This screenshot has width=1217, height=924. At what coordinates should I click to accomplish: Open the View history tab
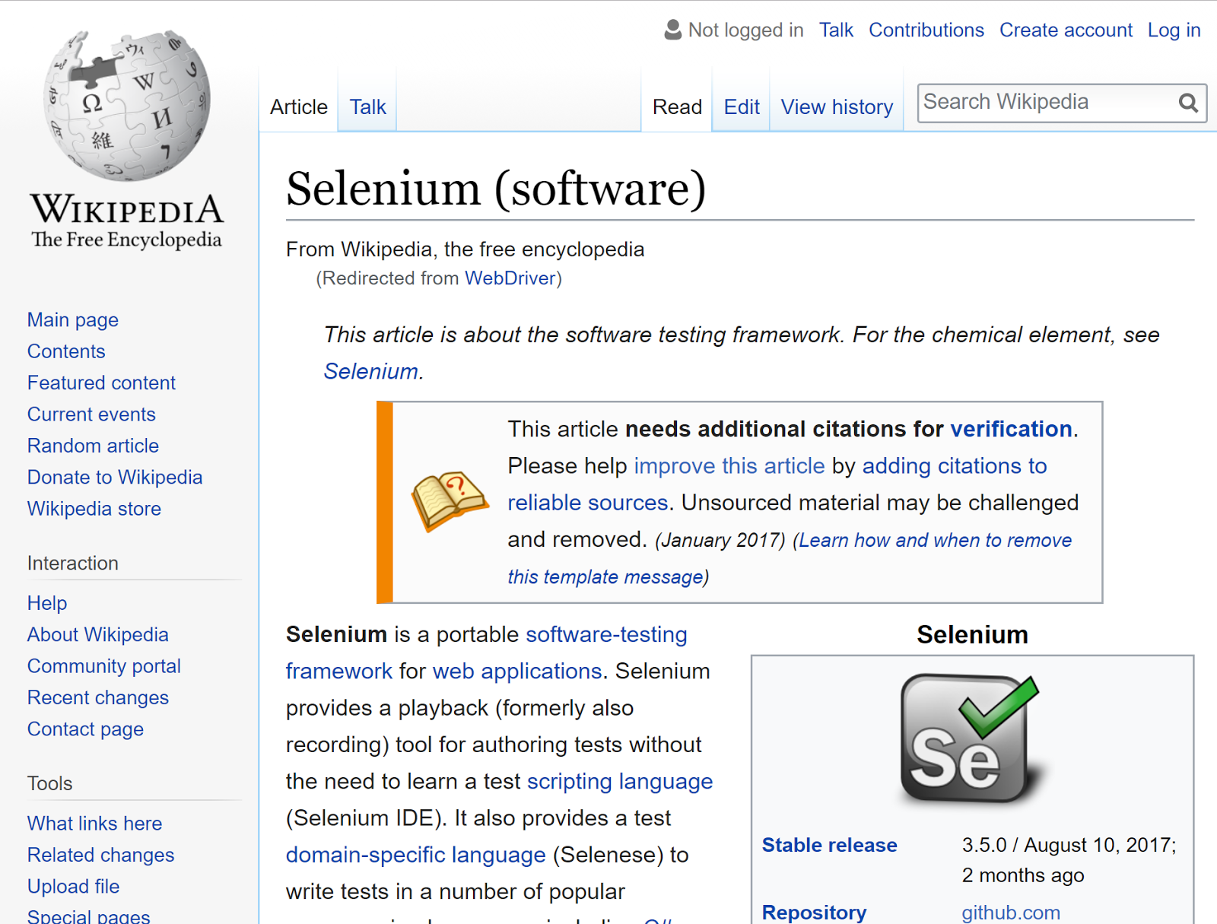pyautogui.click(x=837, y=107)
